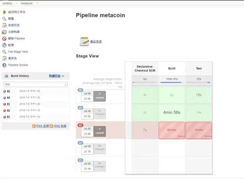The image size is (244, 179).
Task: Expand the arrow after Jenkins breadcrumb
Action: (17, 3)
